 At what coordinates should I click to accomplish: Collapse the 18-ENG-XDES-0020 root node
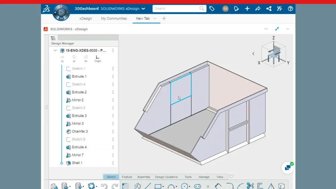coord(55,50)
